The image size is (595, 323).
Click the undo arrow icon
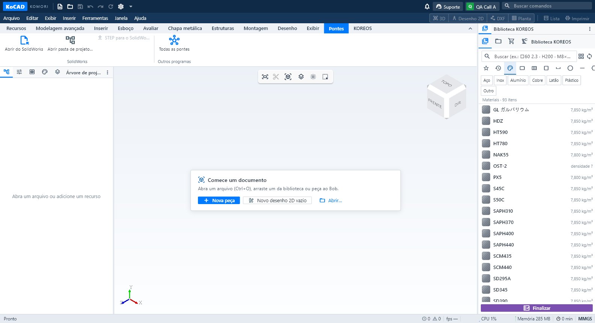[x=90, y=6]
